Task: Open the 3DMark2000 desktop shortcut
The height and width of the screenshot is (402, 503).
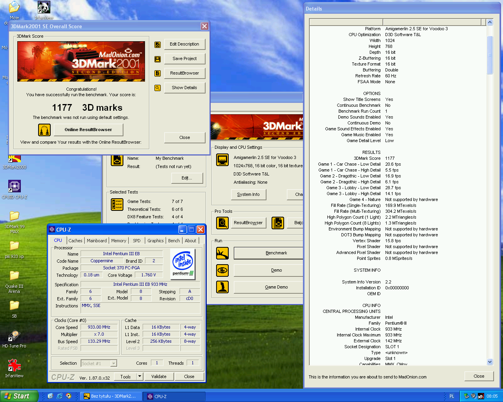Action: [15, 161]
